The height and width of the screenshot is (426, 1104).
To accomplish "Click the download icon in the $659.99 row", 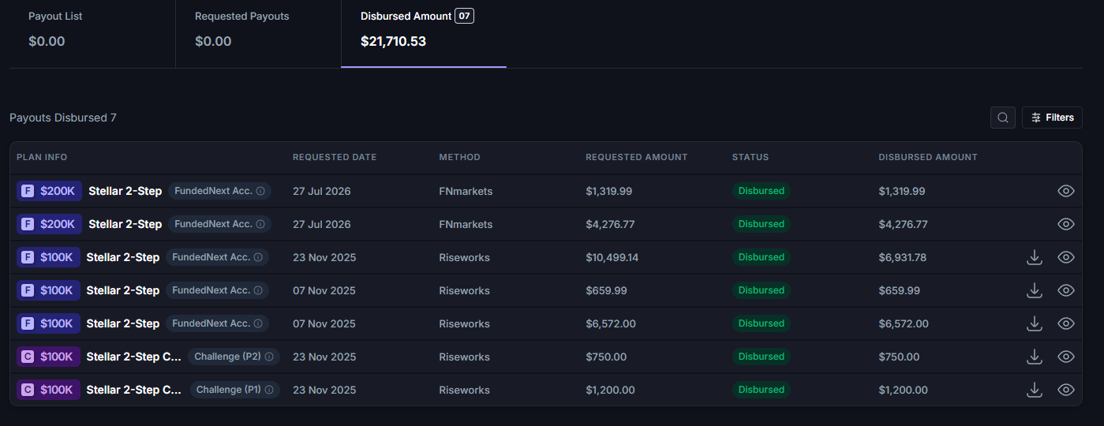I will coord(1035,290).
